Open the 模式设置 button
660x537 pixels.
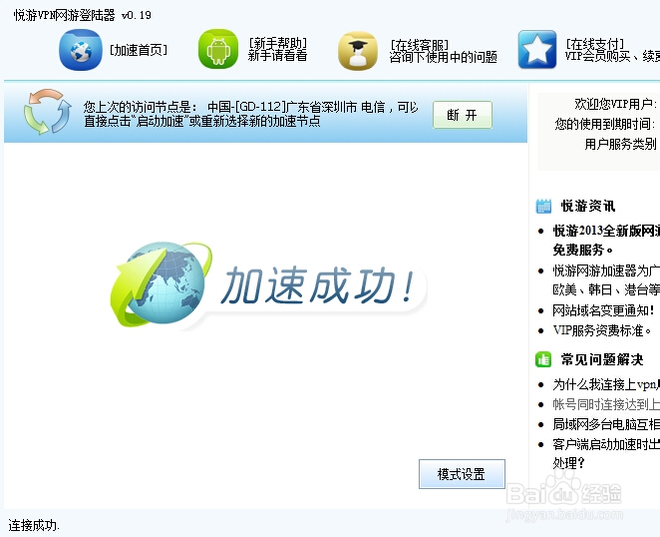[462, 474]
